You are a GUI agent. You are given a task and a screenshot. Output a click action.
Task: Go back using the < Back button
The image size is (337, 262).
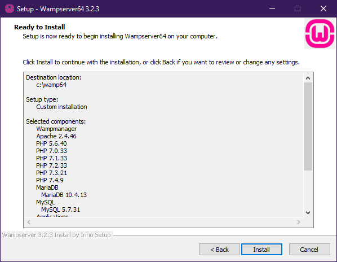pos(219,250)
